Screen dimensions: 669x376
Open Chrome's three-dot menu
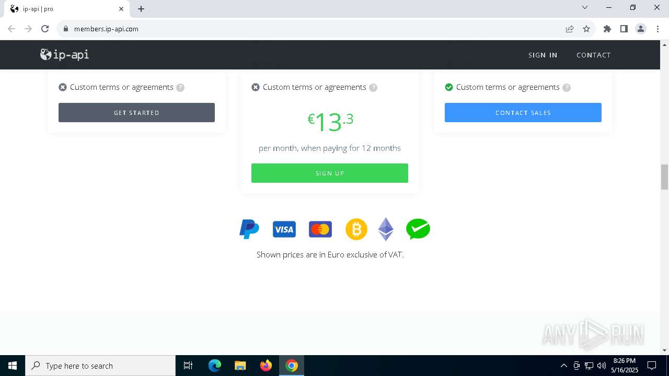658,29
